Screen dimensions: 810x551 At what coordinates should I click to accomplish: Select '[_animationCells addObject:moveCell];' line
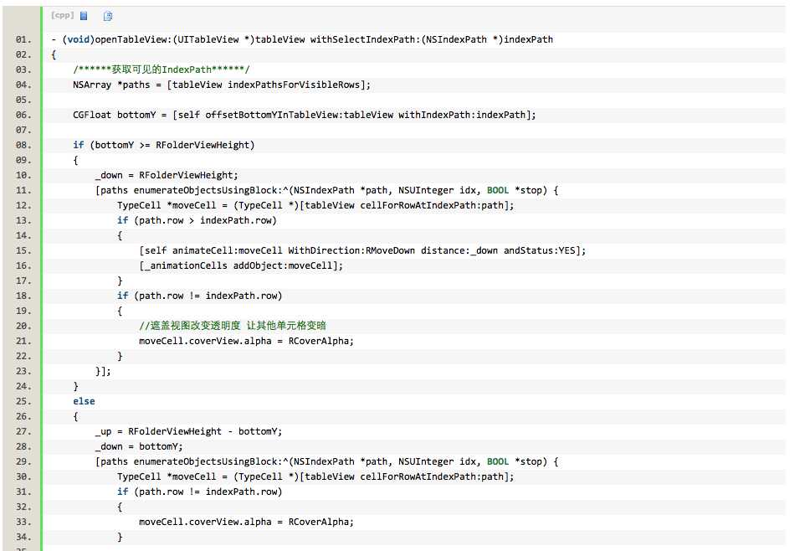coord(241,265)
